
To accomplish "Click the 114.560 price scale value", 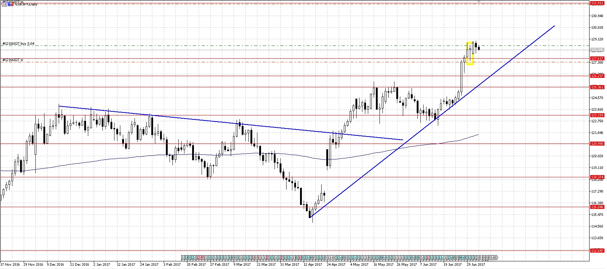I will click(597, 226).
